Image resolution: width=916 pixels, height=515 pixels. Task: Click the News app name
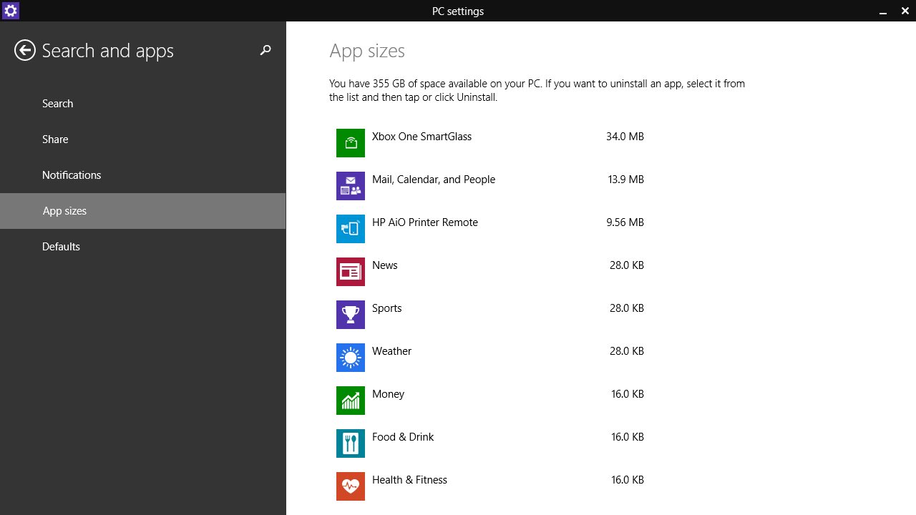384,265
